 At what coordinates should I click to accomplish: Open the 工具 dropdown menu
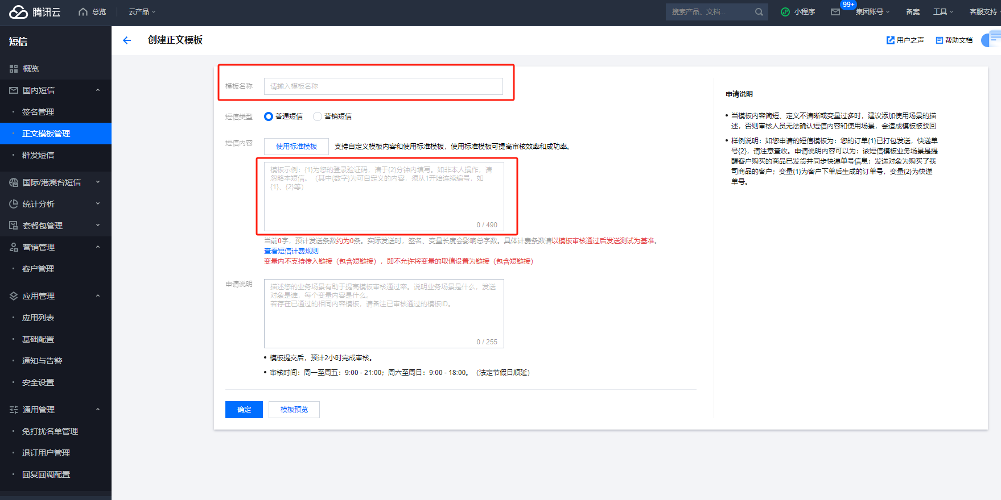[943, 12]
